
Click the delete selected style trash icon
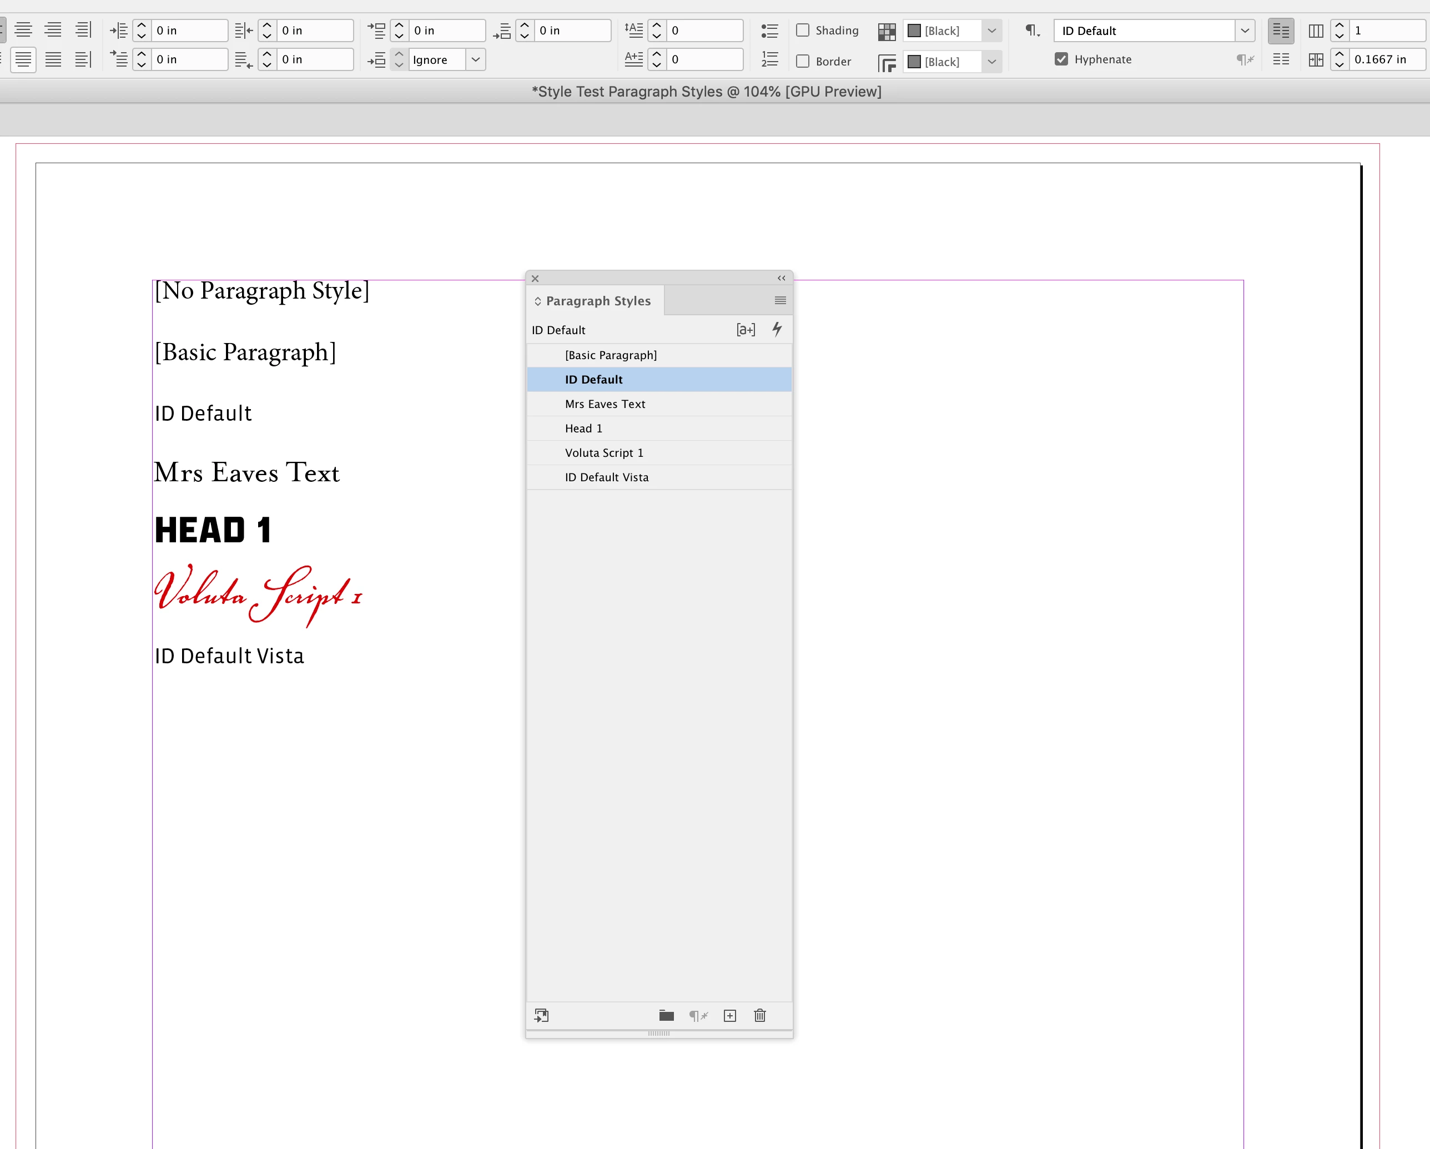(x=760, y=1016)
